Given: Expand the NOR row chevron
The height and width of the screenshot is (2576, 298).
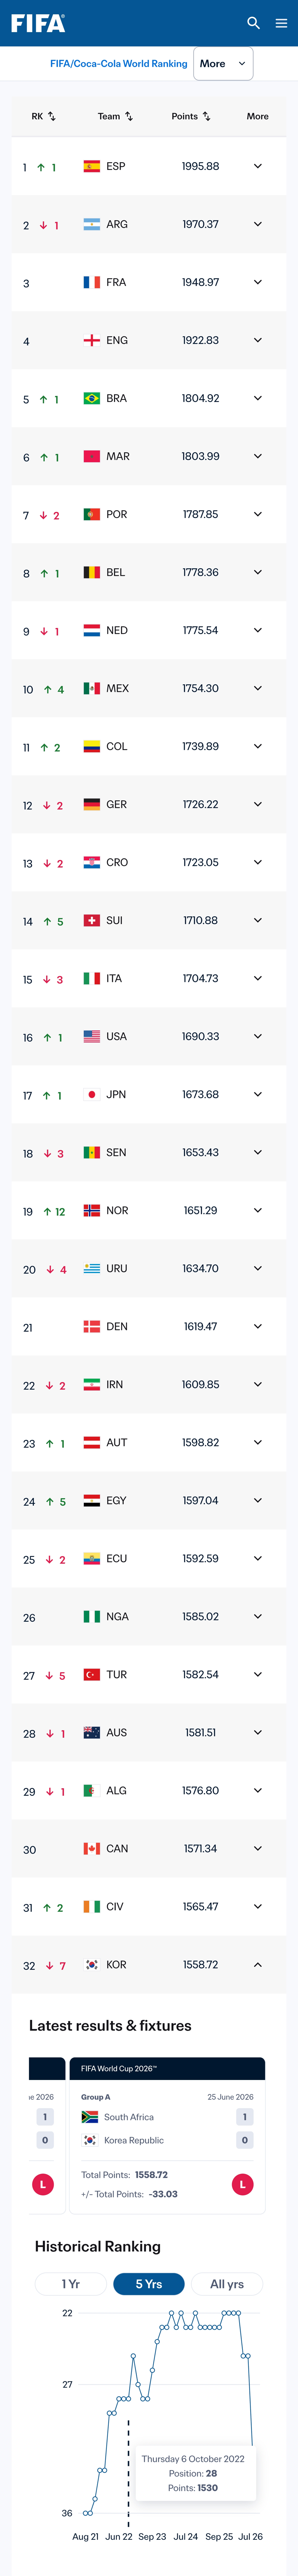Looking at the screenshot, I should click(x=257, y=1210).
